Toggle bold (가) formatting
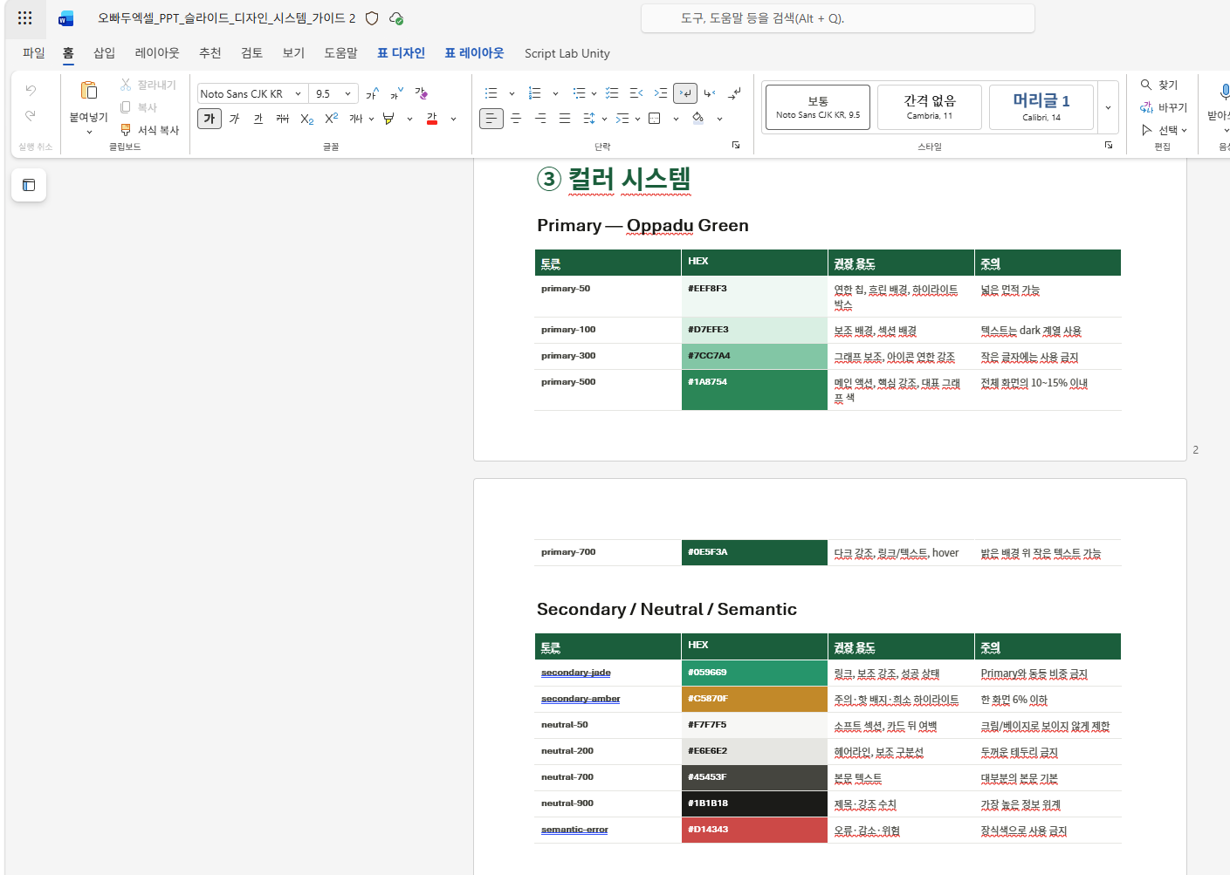 coord(210,119)
